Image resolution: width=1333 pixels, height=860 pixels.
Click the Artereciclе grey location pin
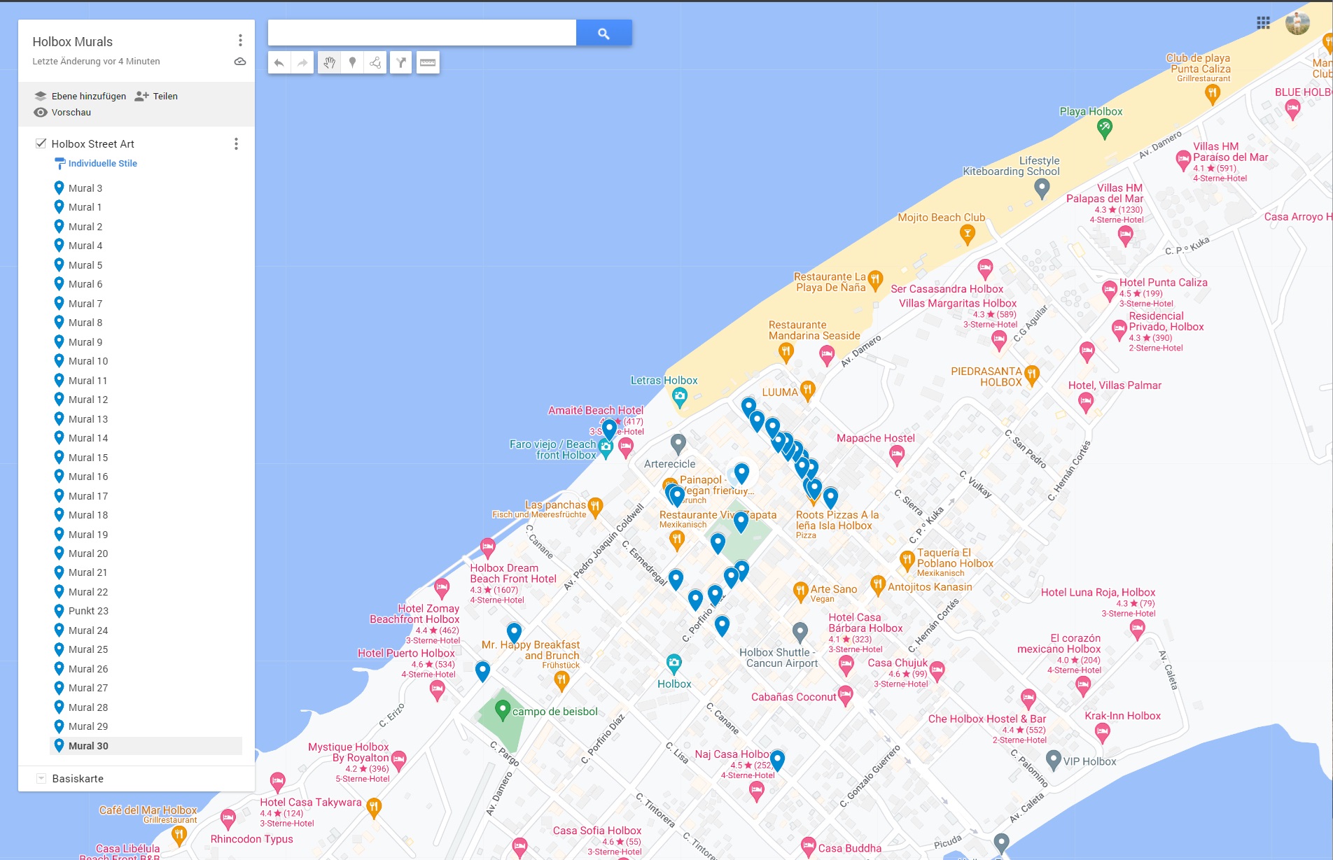tap(678, 444)
